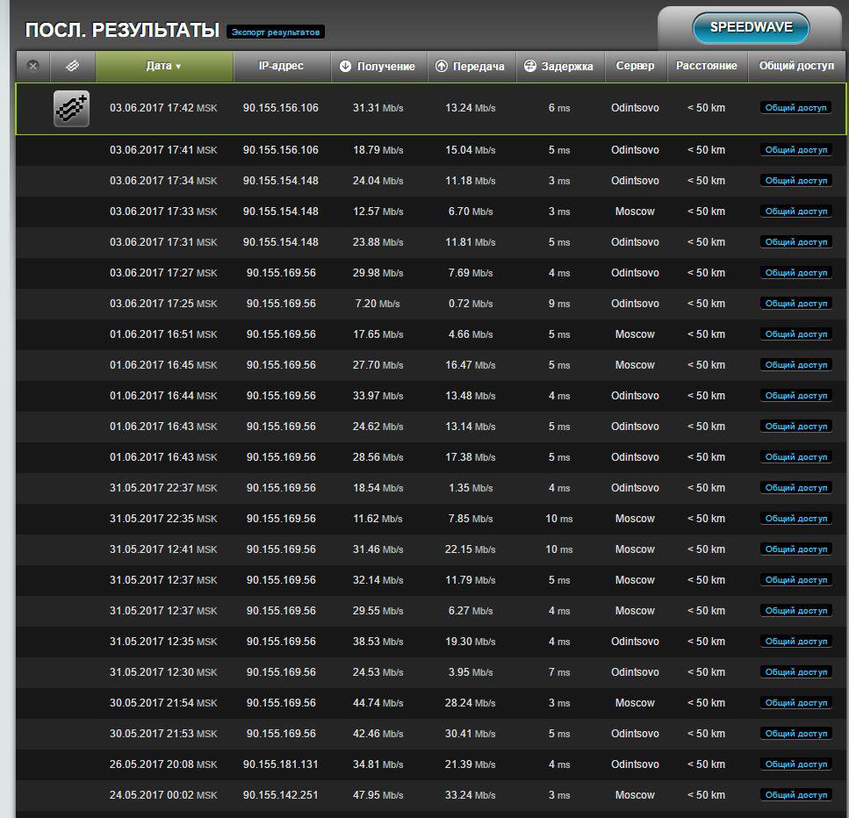Share result from 30.05.2017 21:54

796,703
